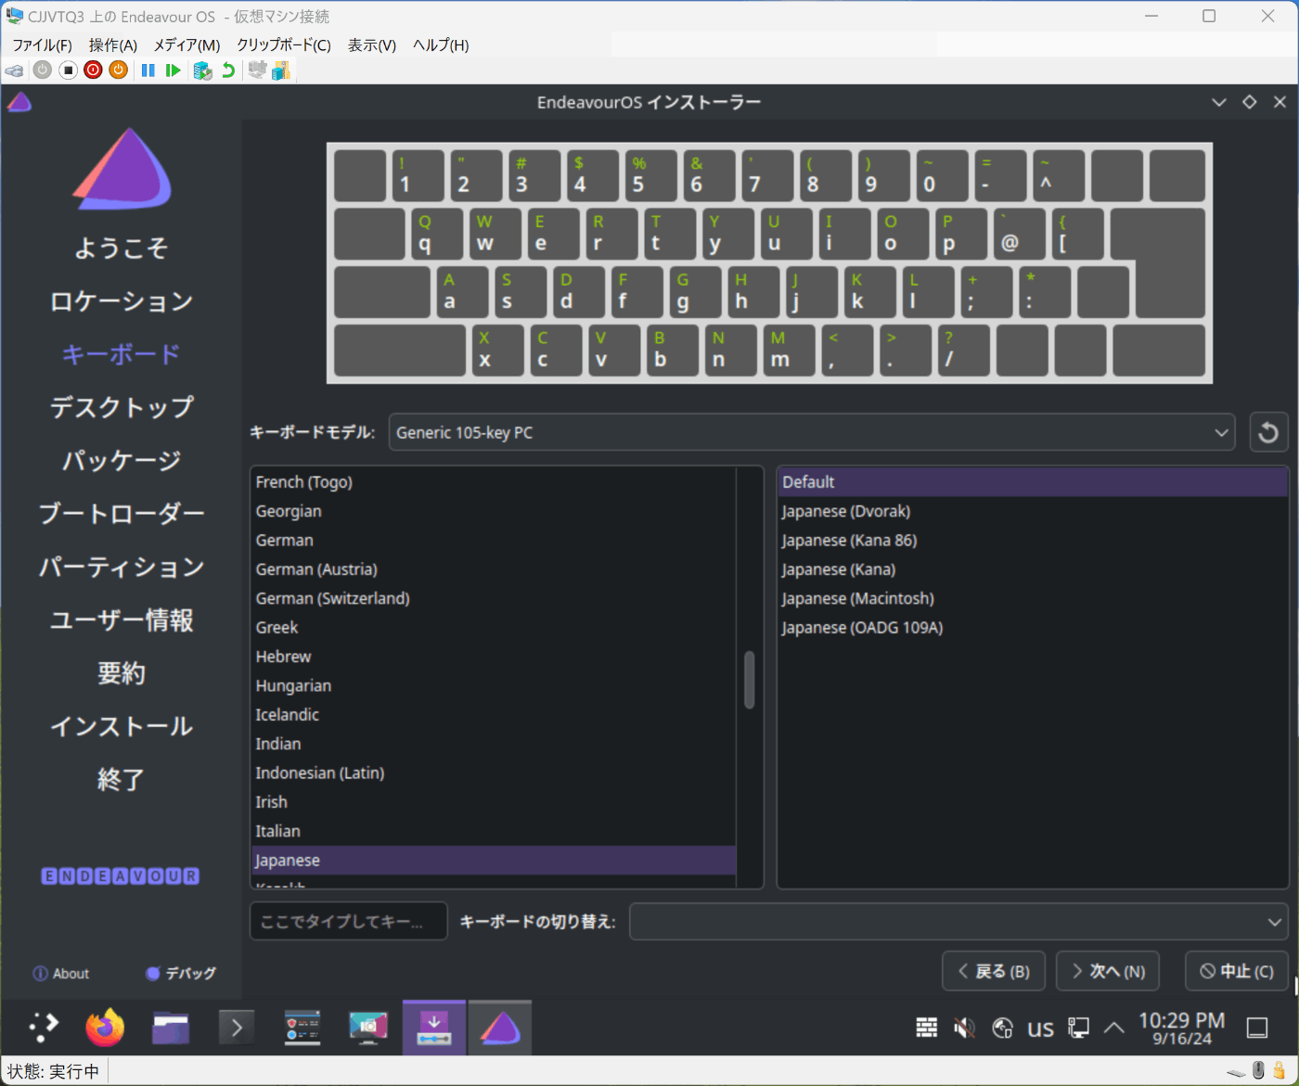Select German (Austria) layout

(x=494, y=569)
